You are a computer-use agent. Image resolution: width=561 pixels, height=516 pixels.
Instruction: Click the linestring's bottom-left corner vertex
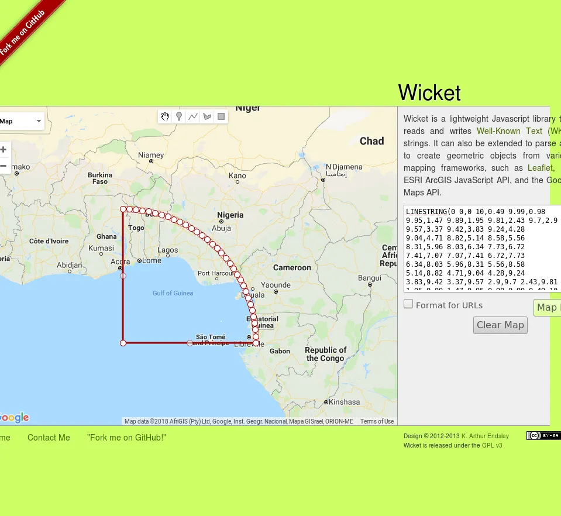(x=123, y=343)
